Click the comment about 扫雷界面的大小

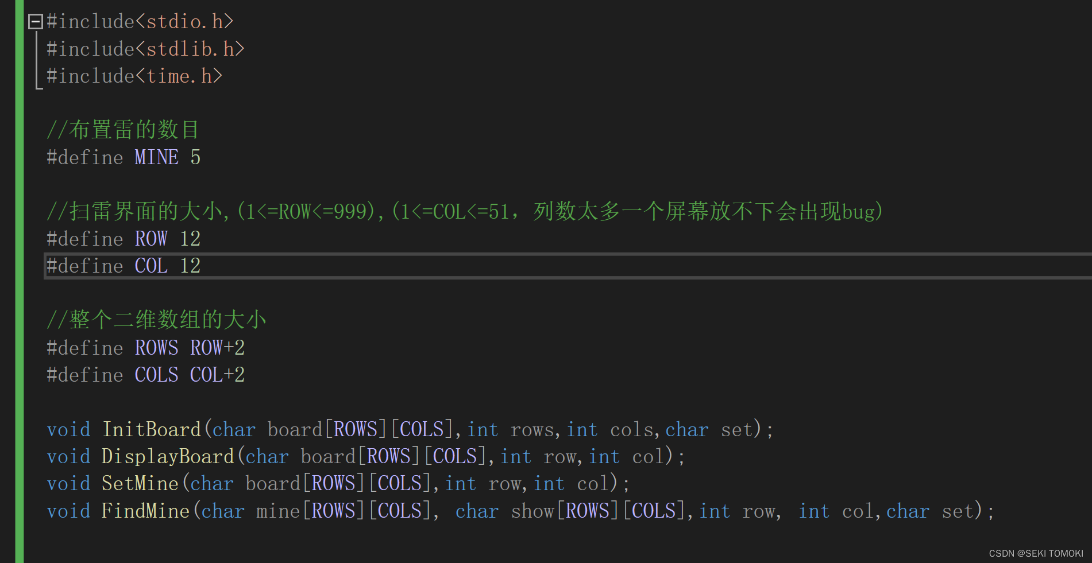[464, 211]
